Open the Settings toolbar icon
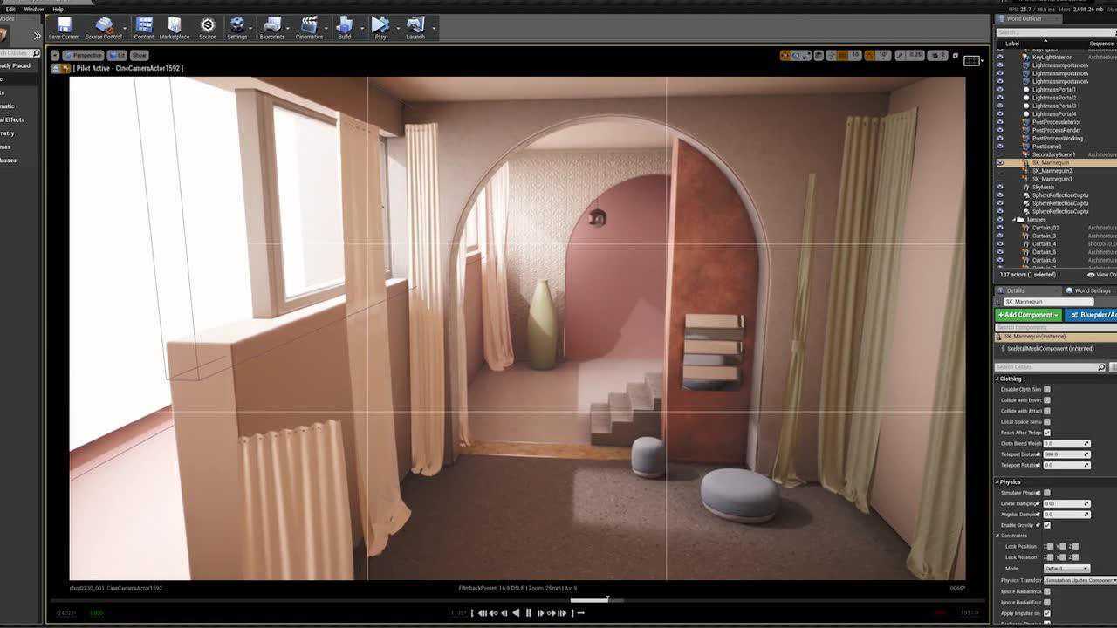 [236, 28]
